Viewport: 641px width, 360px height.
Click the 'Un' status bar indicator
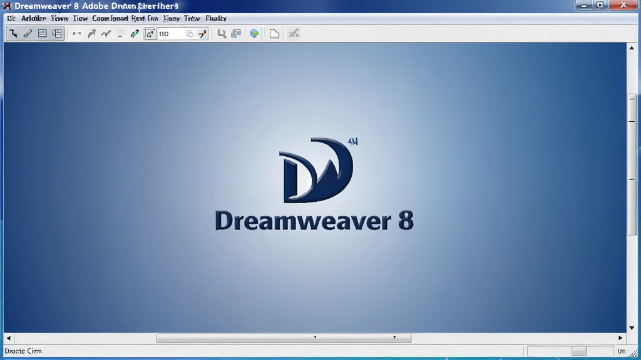[x=622, y=351]
